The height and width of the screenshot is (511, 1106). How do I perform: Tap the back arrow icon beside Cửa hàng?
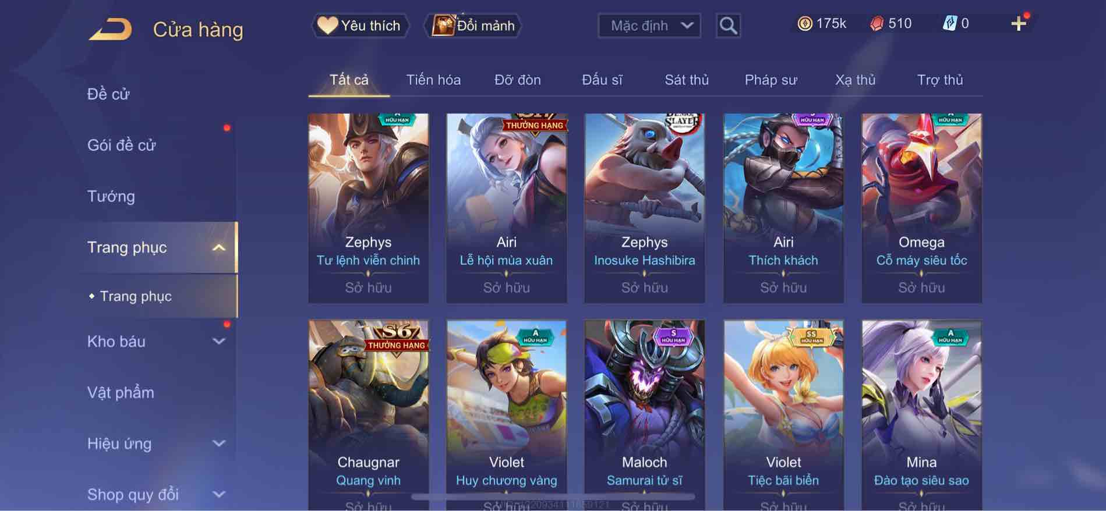[x=110, y=29]
